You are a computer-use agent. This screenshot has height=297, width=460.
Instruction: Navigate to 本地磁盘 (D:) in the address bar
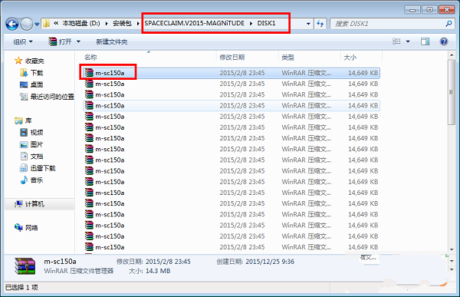tap(81, 24)
